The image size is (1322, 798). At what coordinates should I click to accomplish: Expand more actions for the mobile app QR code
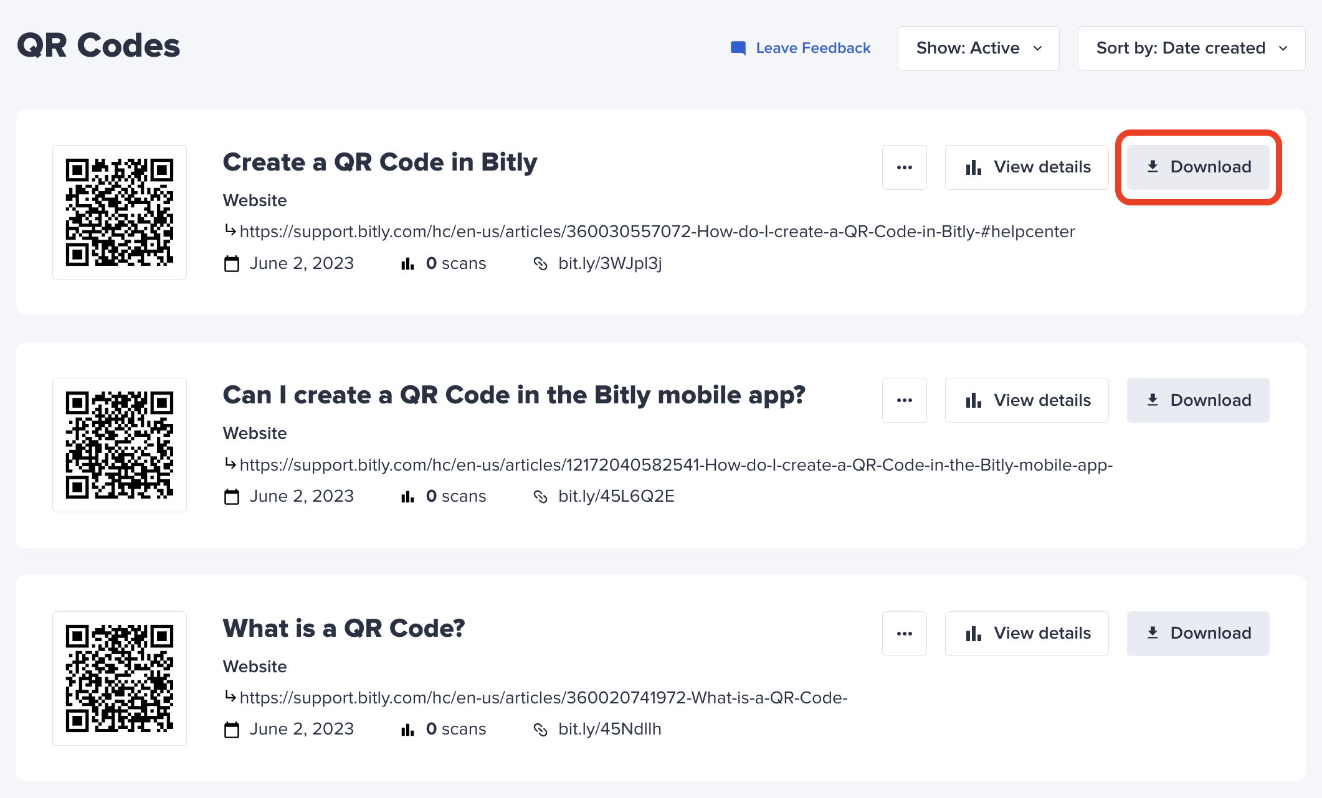[x=905, y=400]
